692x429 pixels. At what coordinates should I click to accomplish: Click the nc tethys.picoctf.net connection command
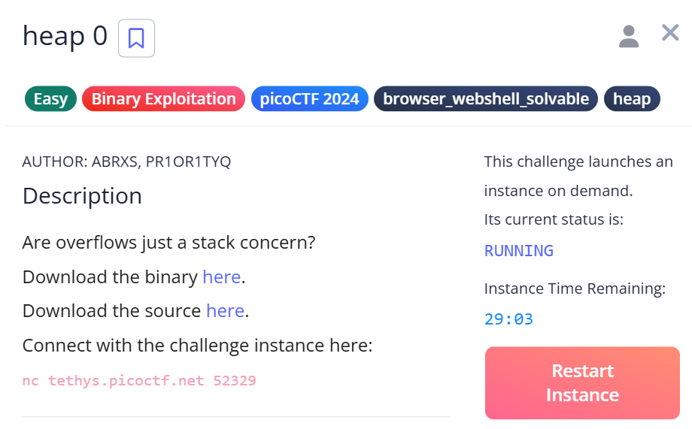[x=139, y=381]
